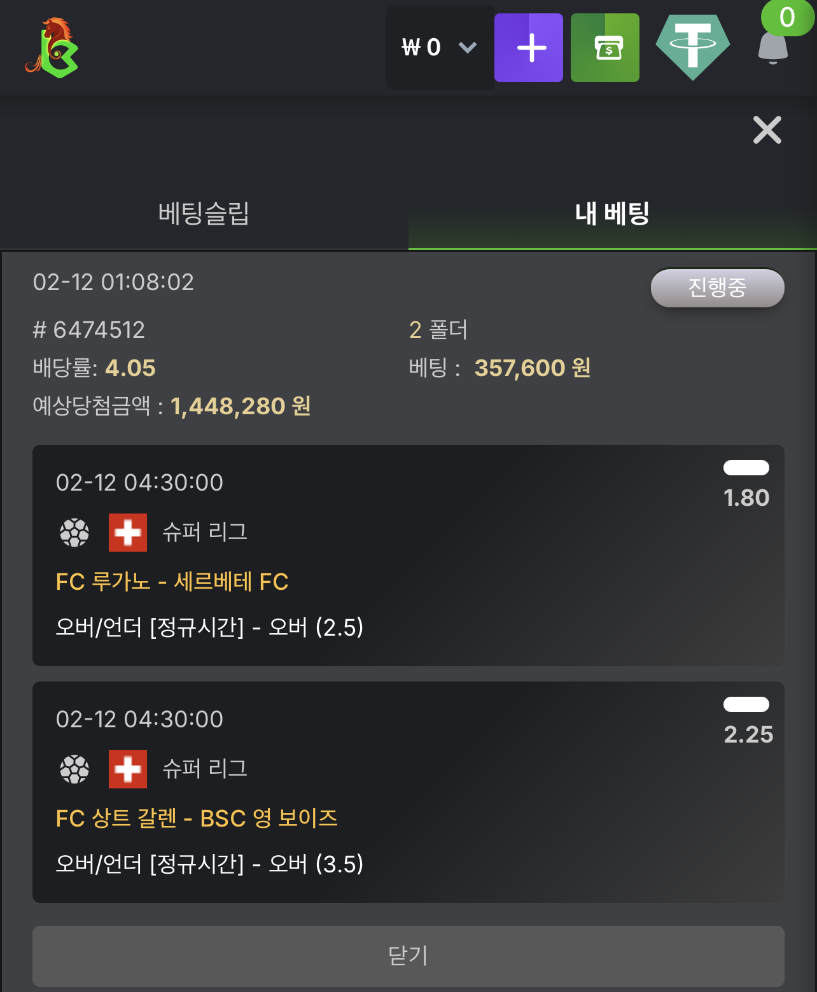Click the soccer ball icon on the Lugano match
The height and width of the screenshot is (992, 817).
pyautogui.click(x=74, y=532)
